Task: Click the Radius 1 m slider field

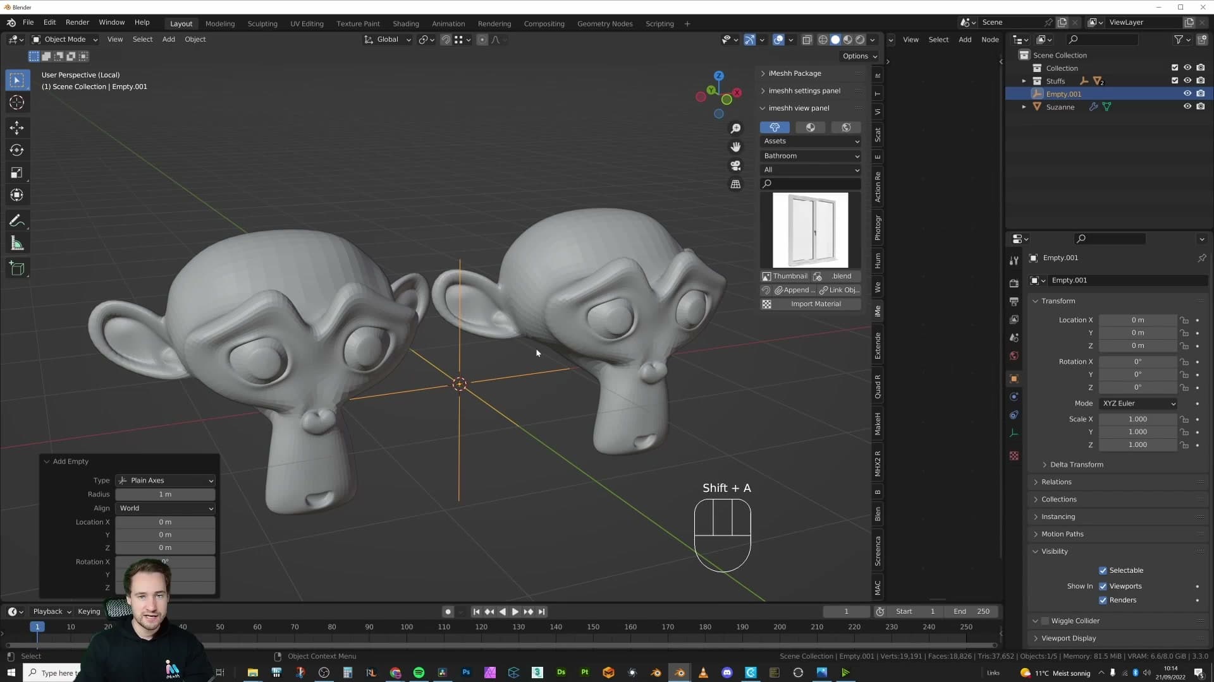Action: pos(166,494)
